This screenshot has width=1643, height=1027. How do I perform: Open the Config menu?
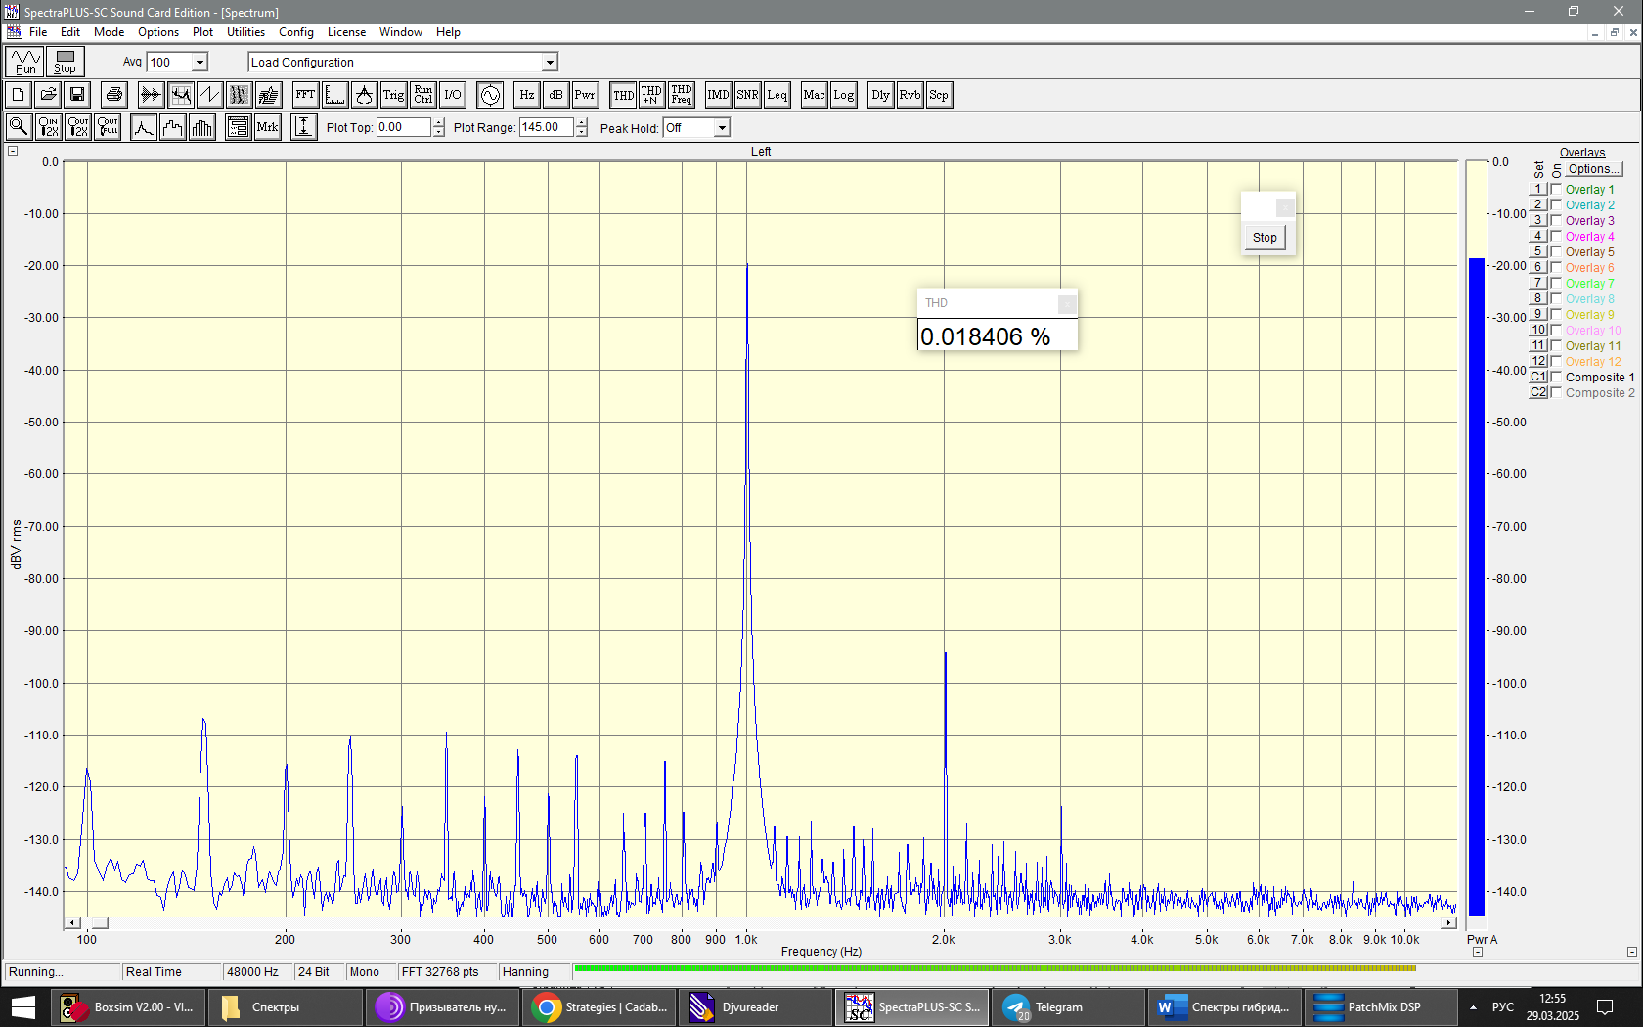[296, 32]
